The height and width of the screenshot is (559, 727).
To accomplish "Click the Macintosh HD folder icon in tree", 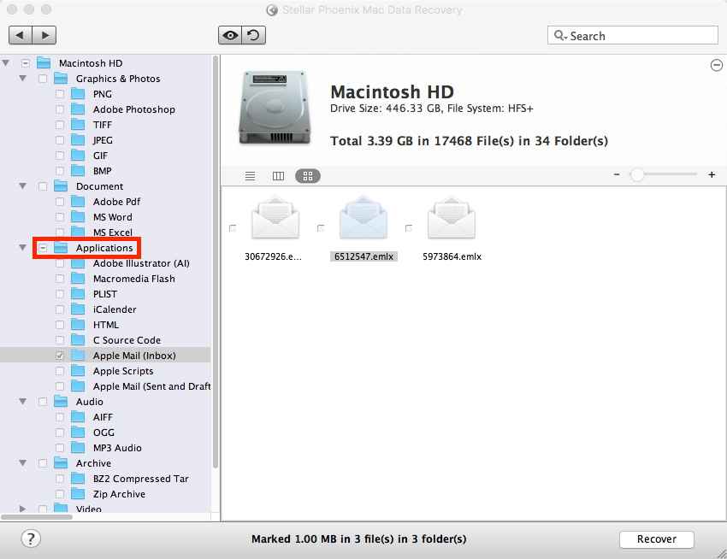I will (44, 62).
